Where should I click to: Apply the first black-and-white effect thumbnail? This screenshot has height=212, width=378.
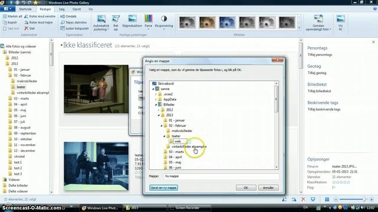[187, 22]
